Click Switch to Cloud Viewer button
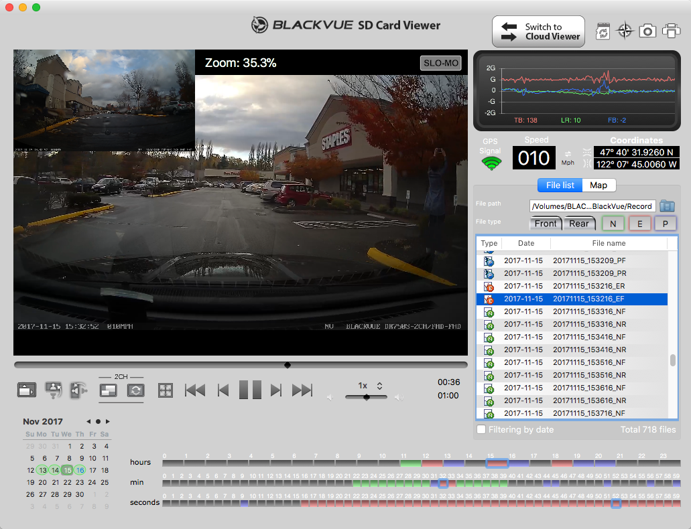The width and height of the screenshot is (691, 529). tap(538, 31)
